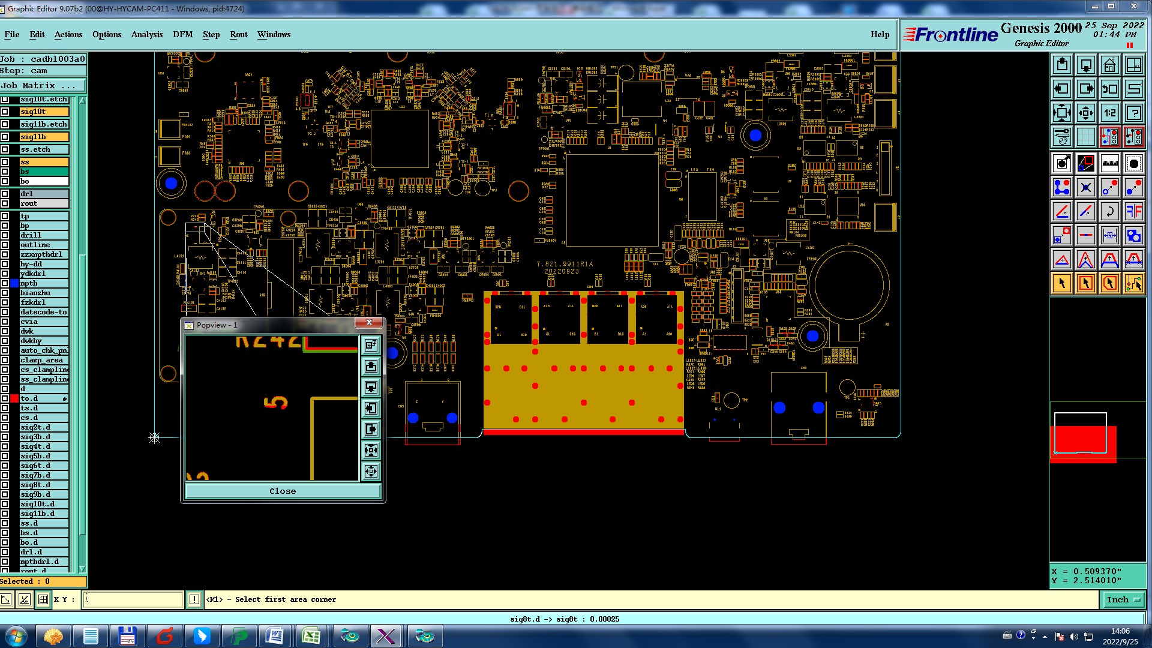Image resolution: width=1152 pixels, height=648 pixels.
Task: Open the Analysis menu
Action: (146, 34)
